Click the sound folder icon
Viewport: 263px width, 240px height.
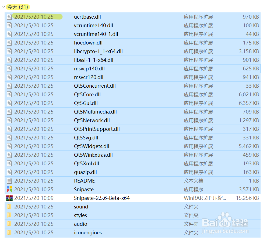[9, 207]
